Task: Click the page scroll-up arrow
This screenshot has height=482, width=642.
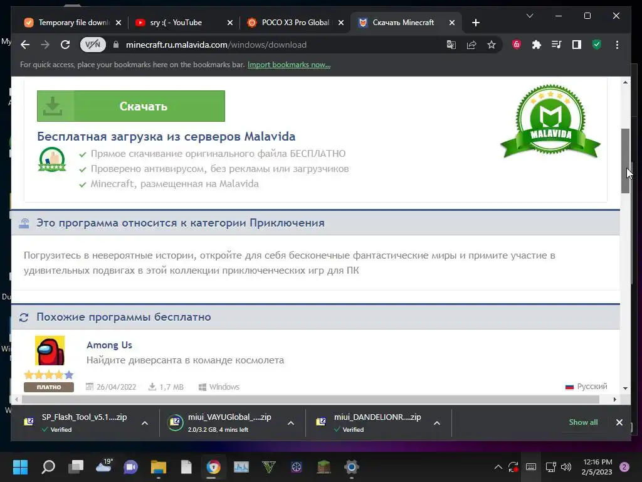Action: pos(625,82)
